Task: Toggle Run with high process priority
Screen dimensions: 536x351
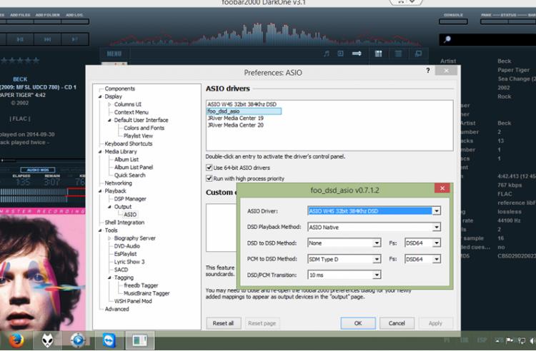Action: (209, 178)
